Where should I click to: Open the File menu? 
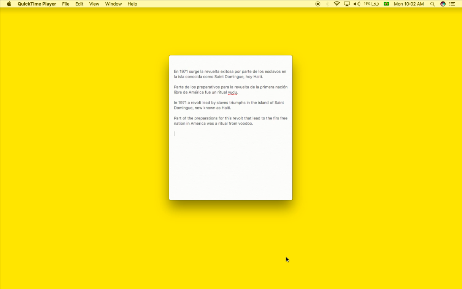[x=66, y=4]
